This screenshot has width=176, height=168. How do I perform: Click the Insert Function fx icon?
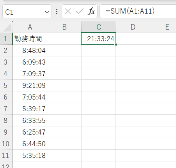(x=91, y=11)
